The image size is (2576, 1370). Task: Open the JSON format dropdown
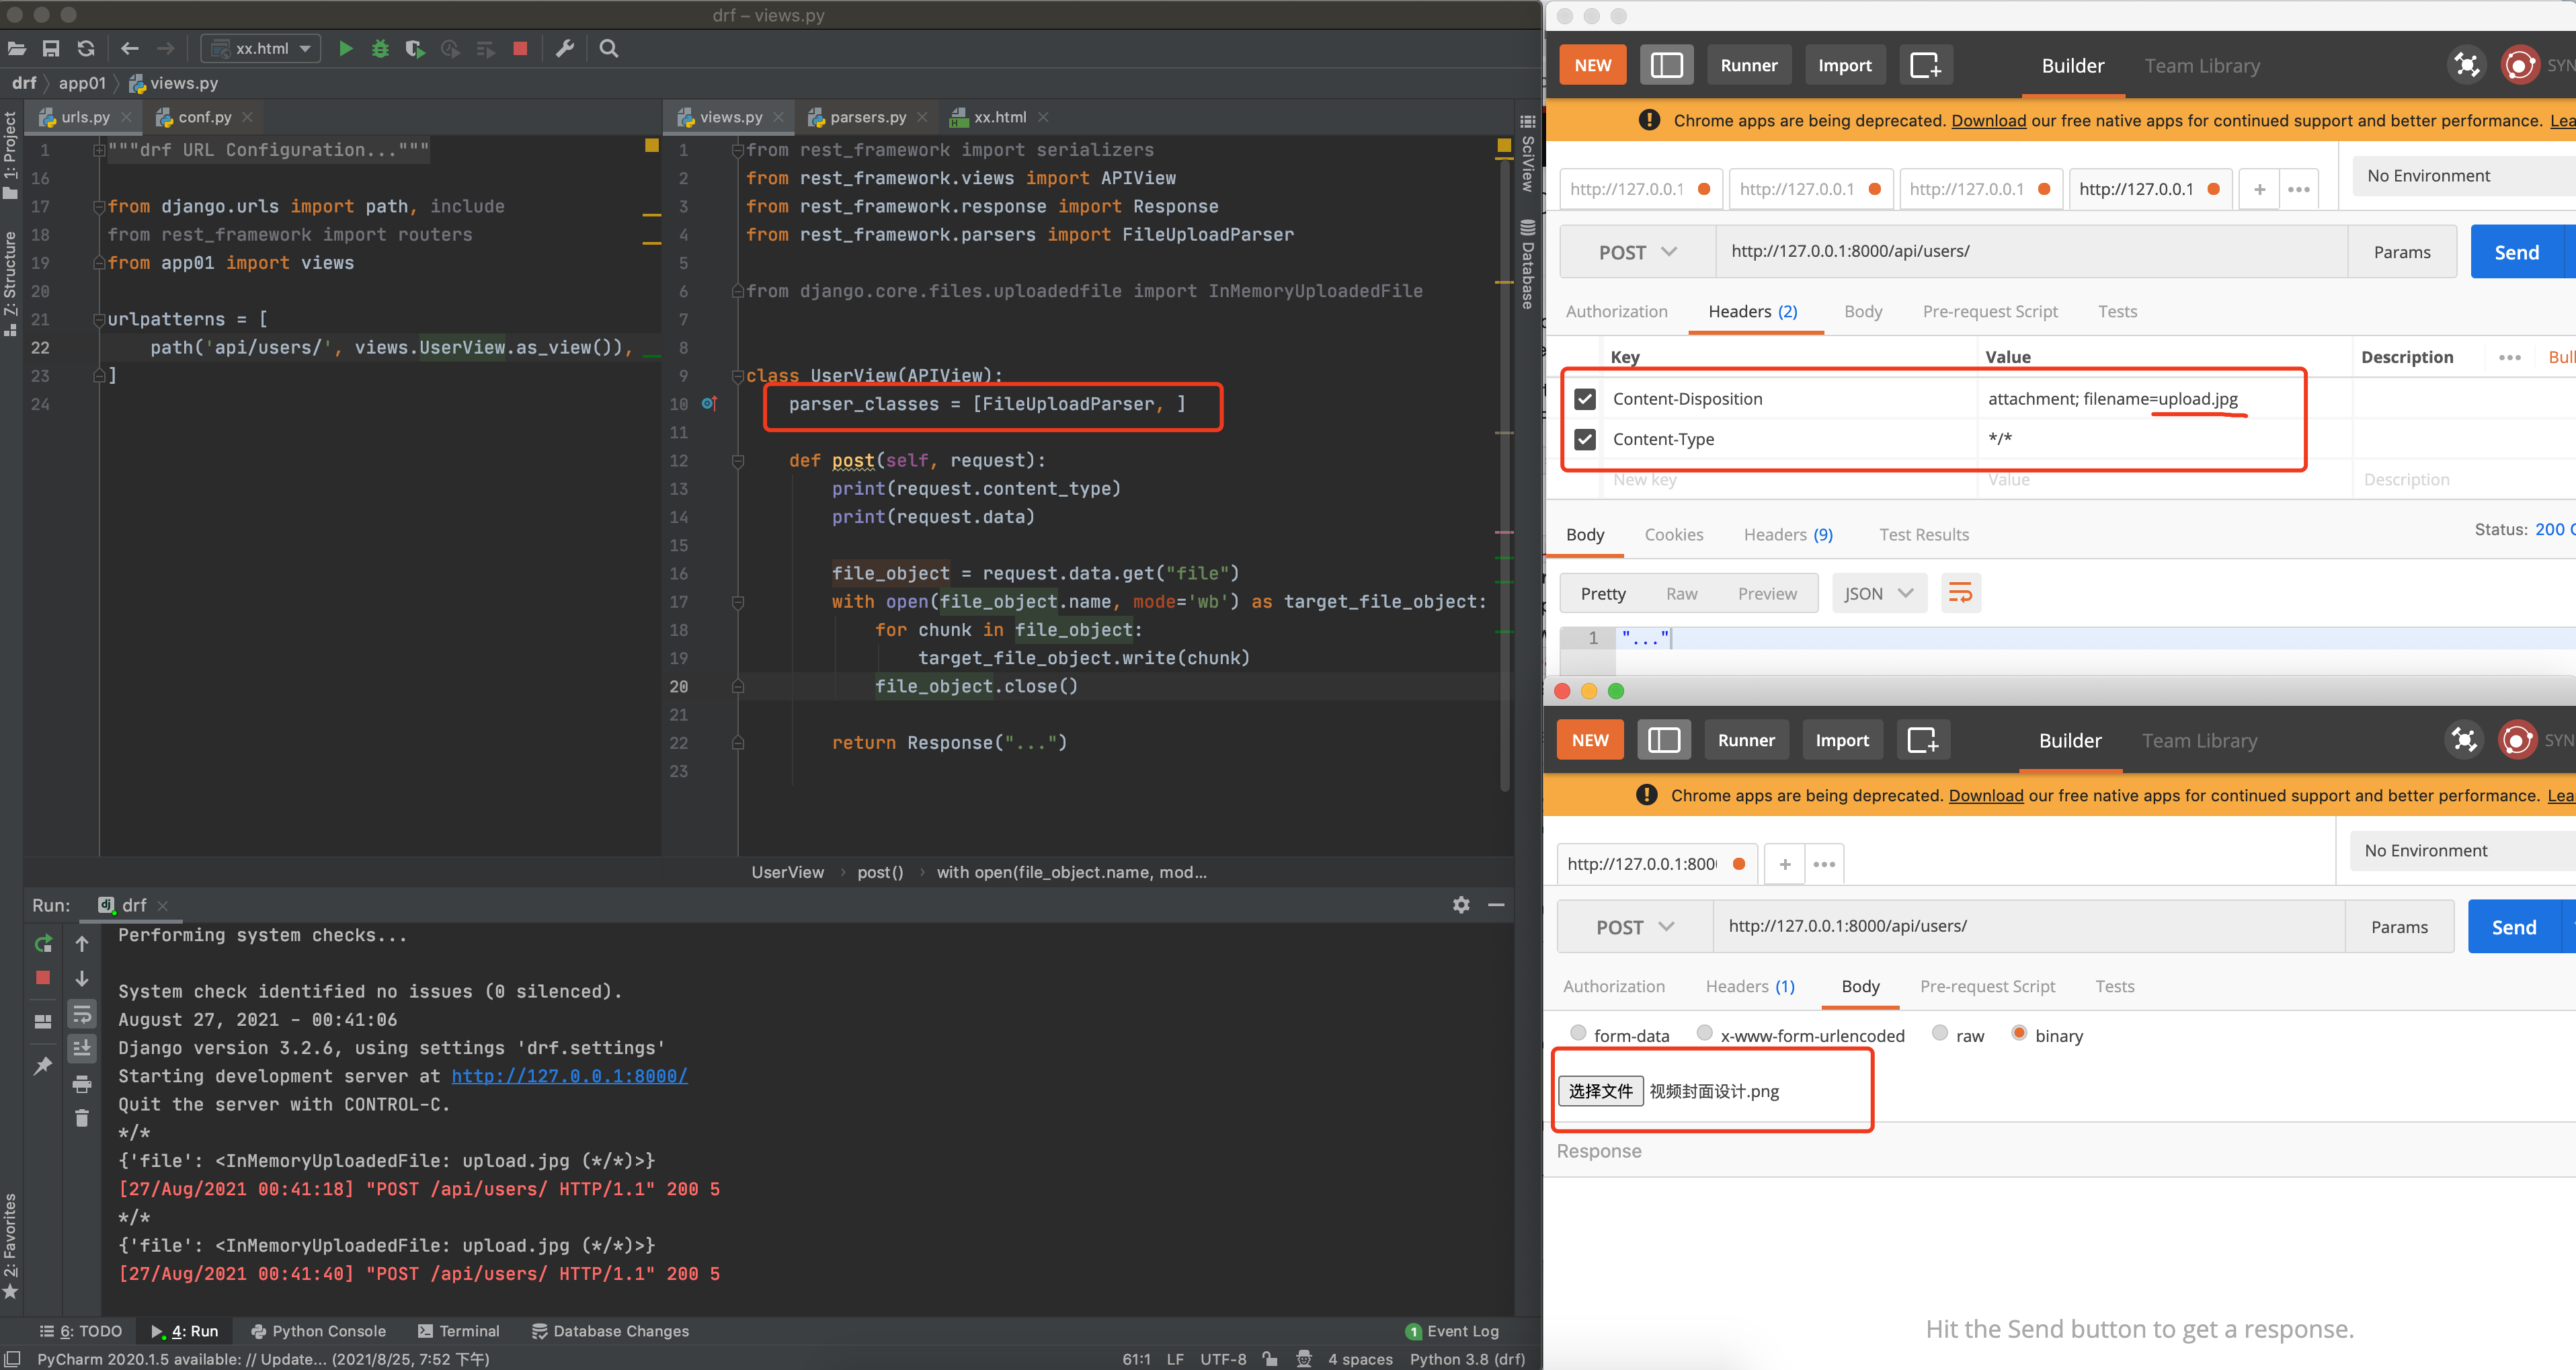[x=1878, y=593]
